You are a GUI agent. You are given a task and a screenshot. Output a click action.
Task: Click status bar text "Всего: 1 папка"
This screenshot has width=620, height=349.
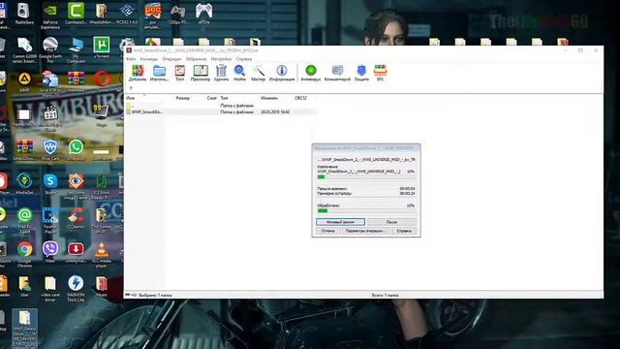[x=386, y=295]
